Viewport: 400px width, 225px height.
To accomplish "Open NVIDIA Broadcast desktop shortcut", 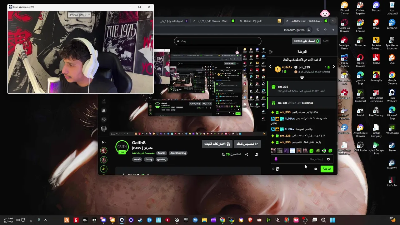I will (x=360, y=96).
